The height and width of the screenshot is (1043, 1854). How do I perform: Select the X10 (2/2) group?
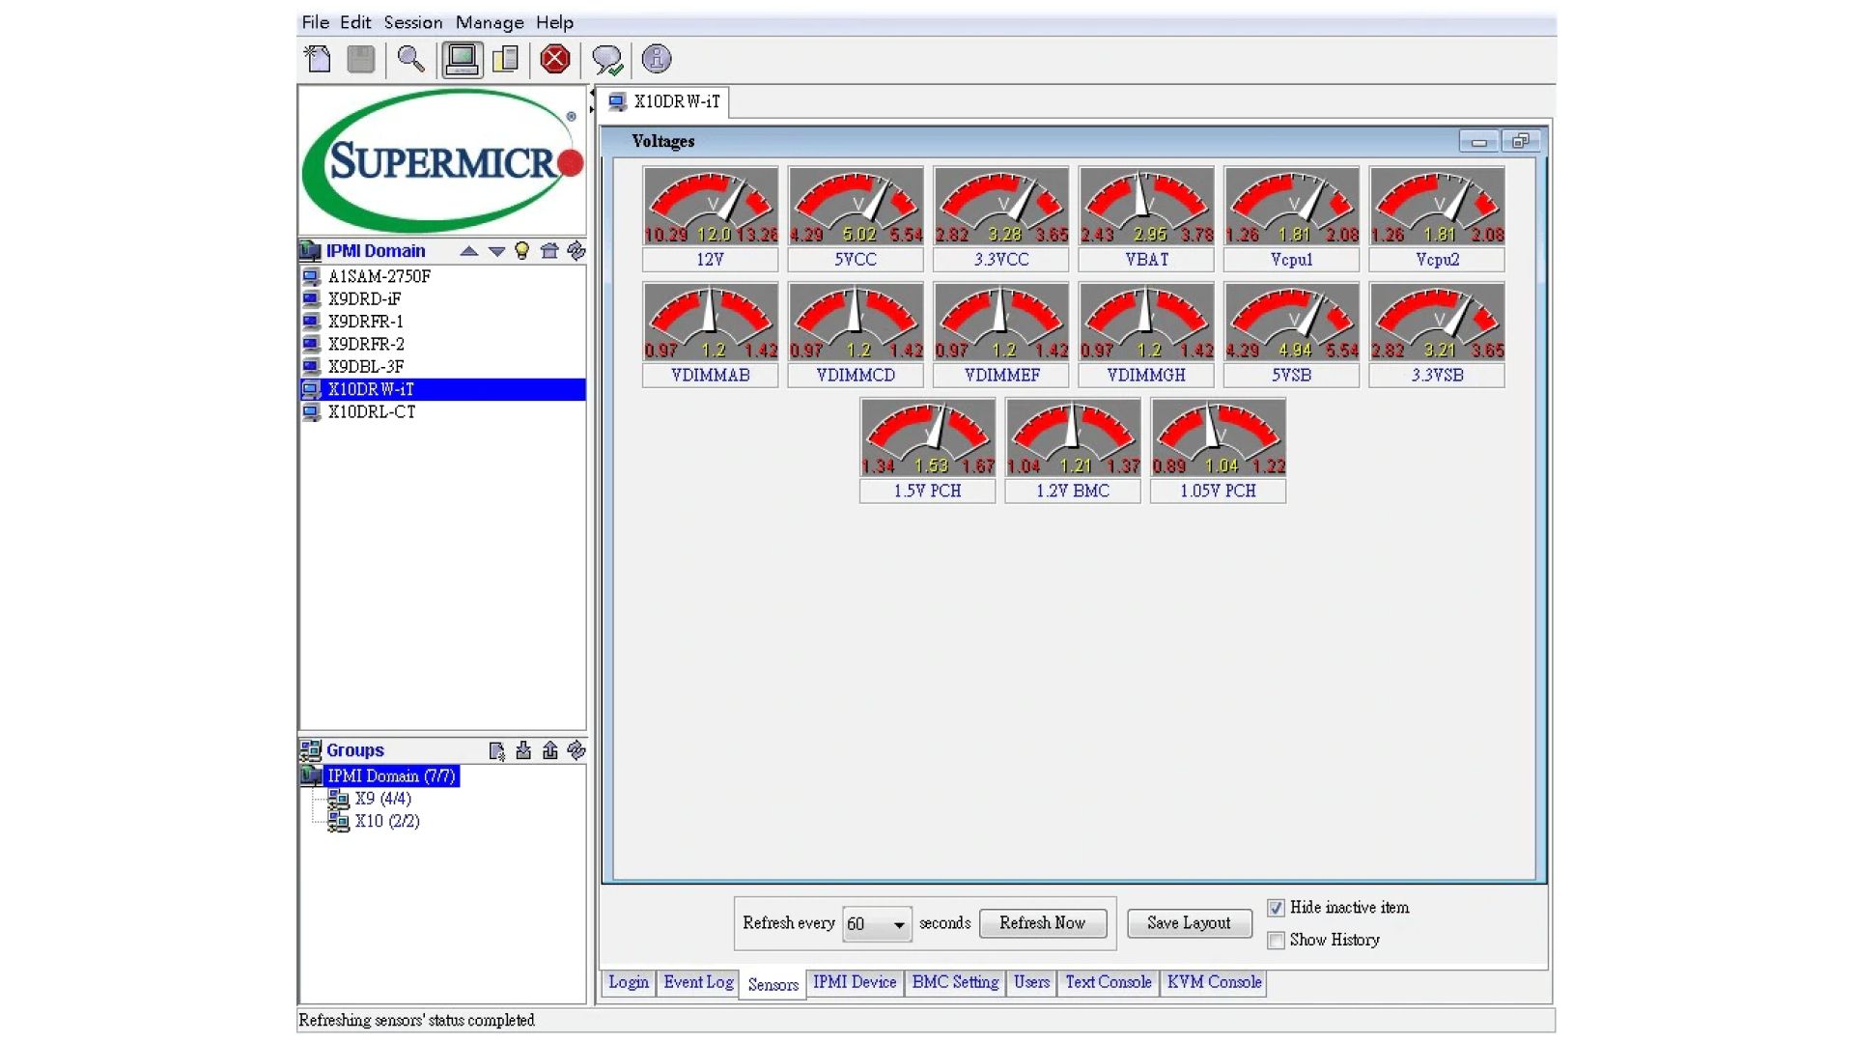point(386,821)
